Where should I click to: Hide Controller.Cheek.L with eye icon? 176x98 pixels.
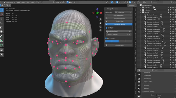pyautogui.click(x=173, y=15)
